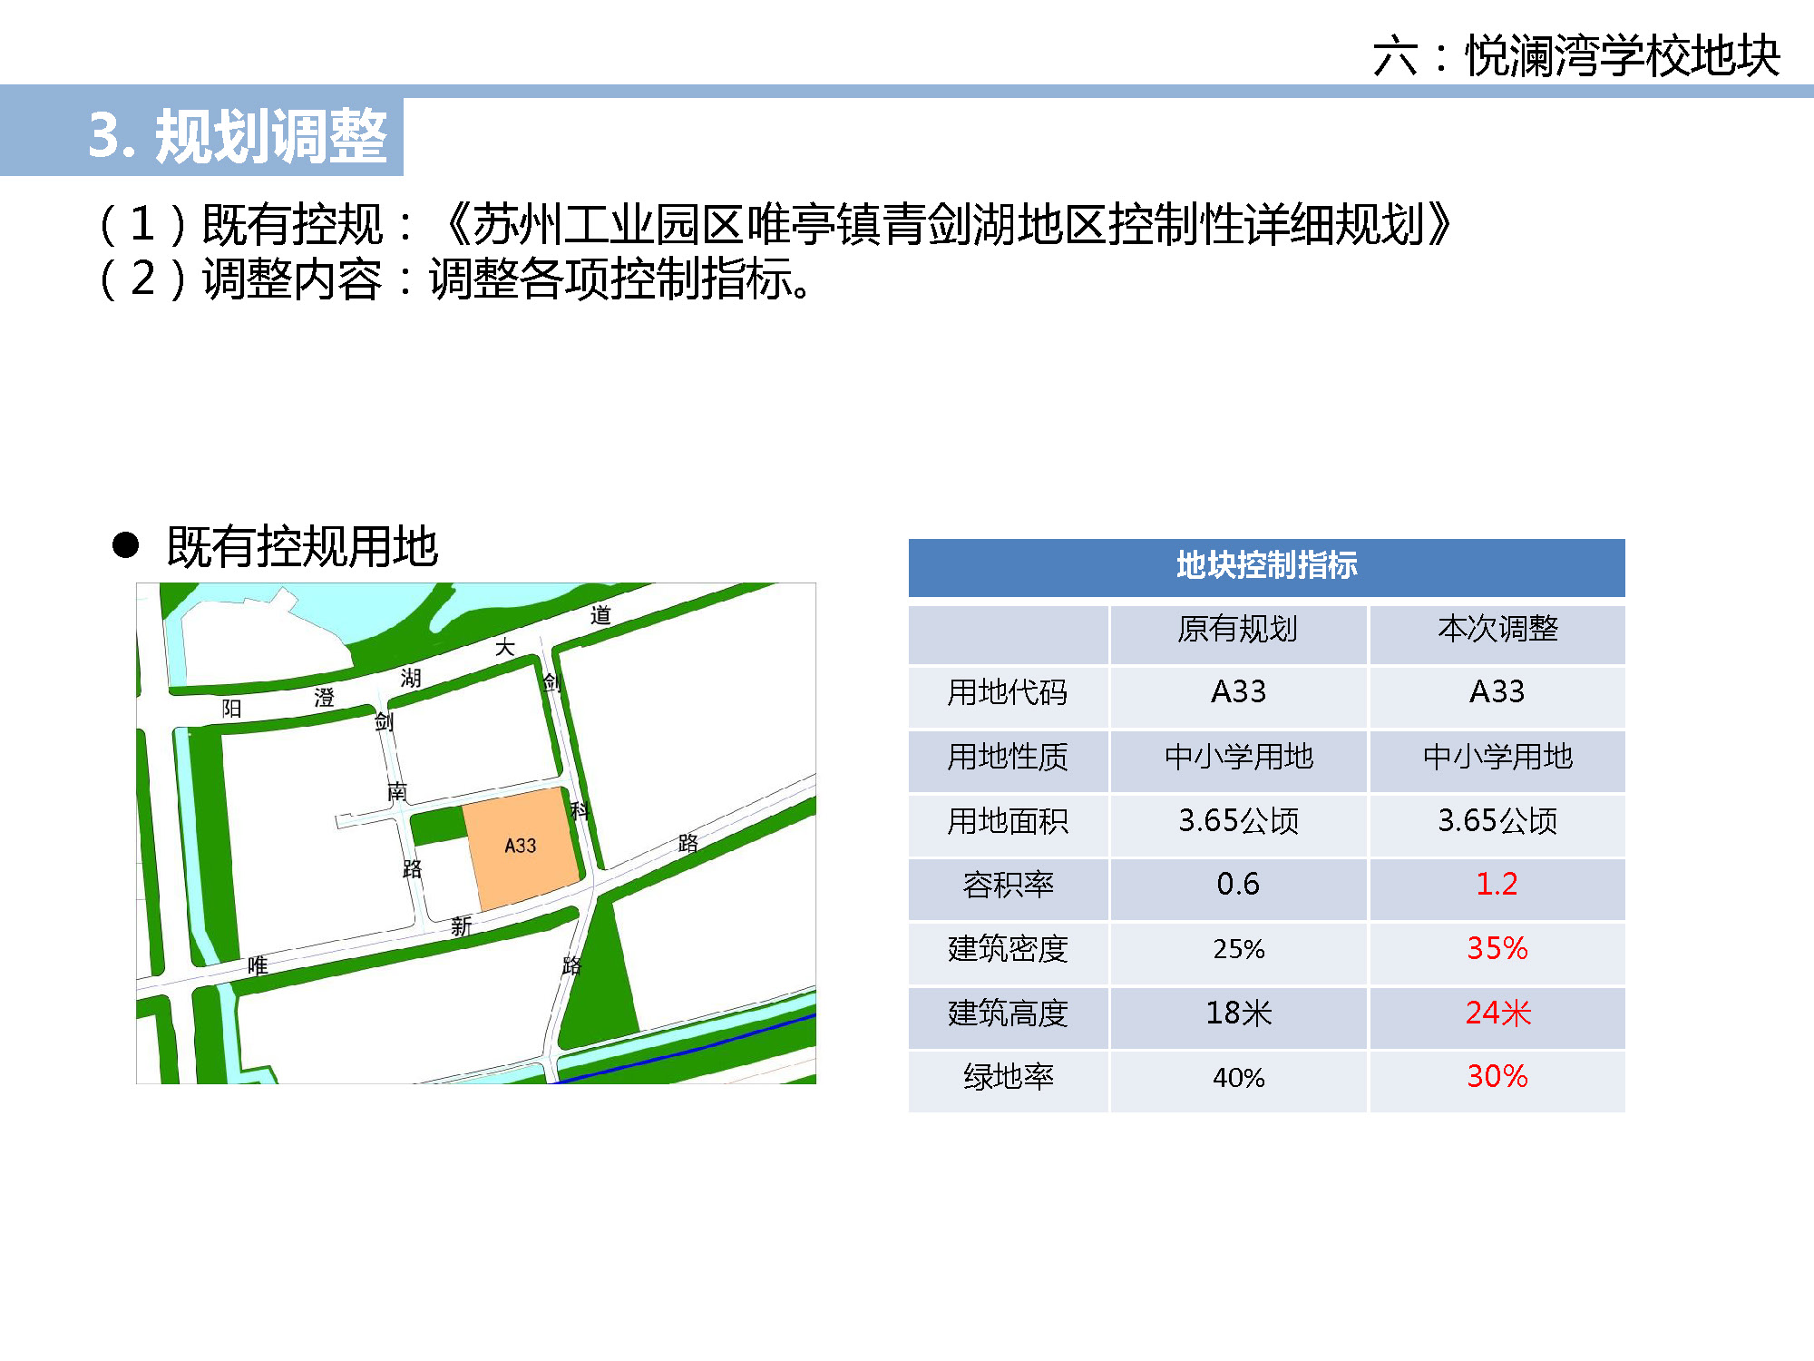Click the red '35%' building density value

tap(1497, 948)
